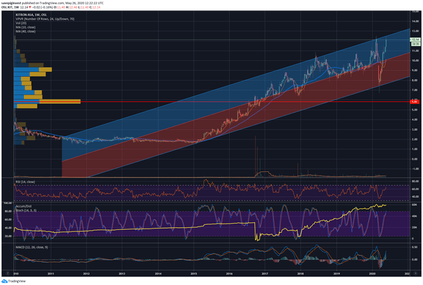Click the MACD 0.50 scale label
This screenshot has width=423, height=285.
tap(414, 247)
